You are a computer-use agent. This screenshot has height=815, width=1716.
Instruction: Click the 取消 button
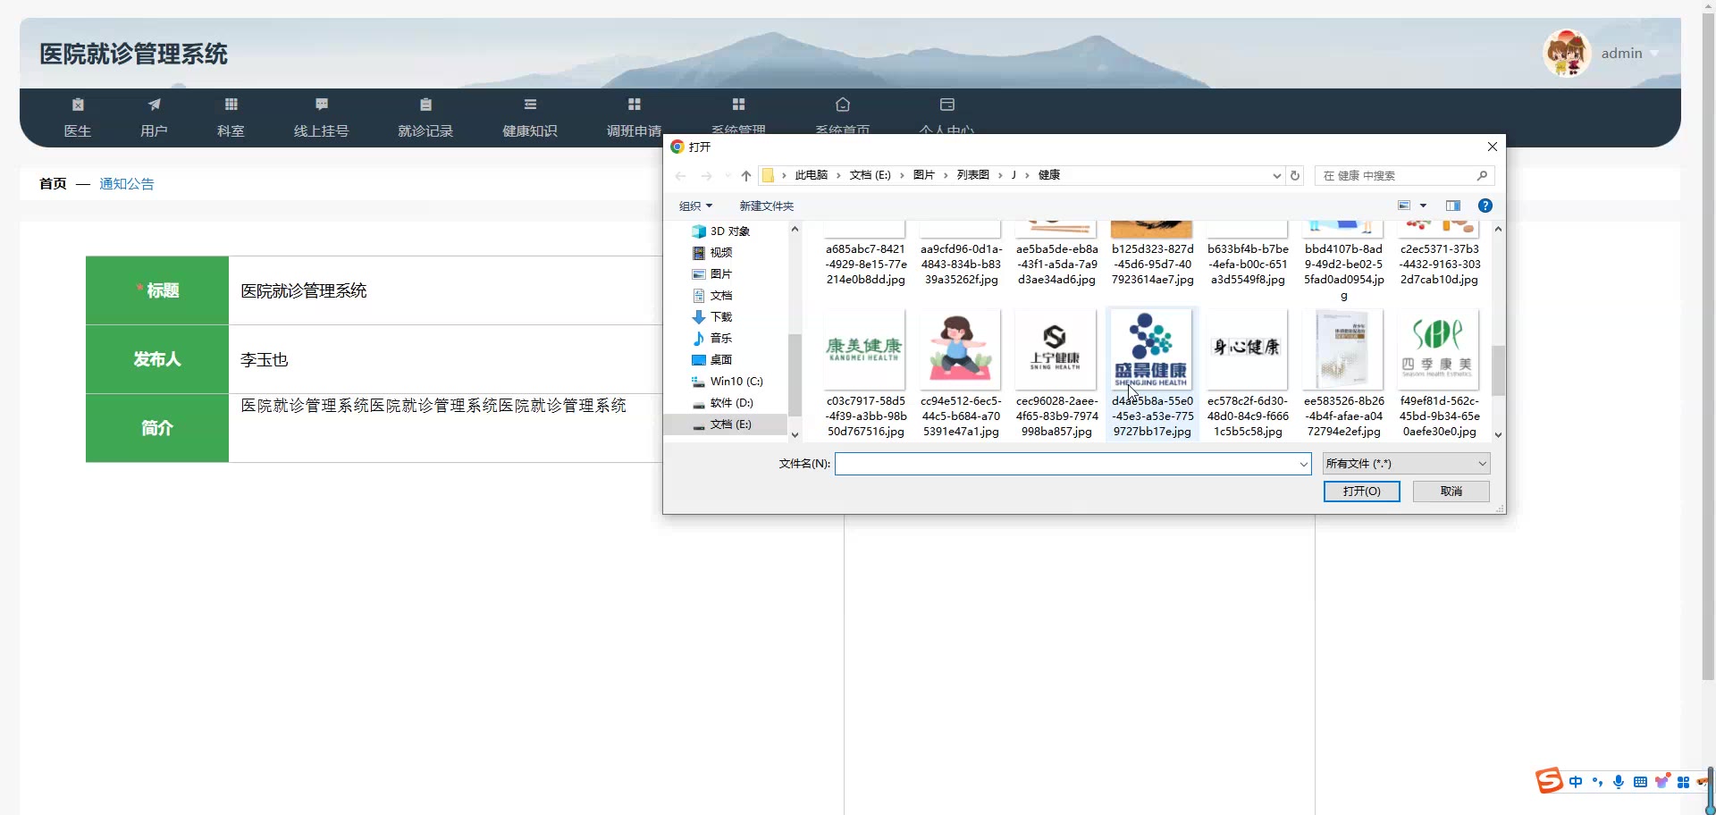(x=1451, y=492)
